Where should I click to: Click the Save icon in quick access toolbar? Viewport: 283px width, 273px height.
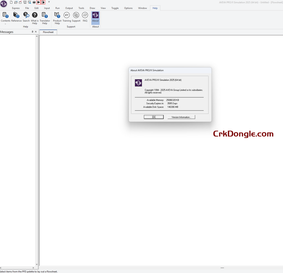tap(25, 2)
